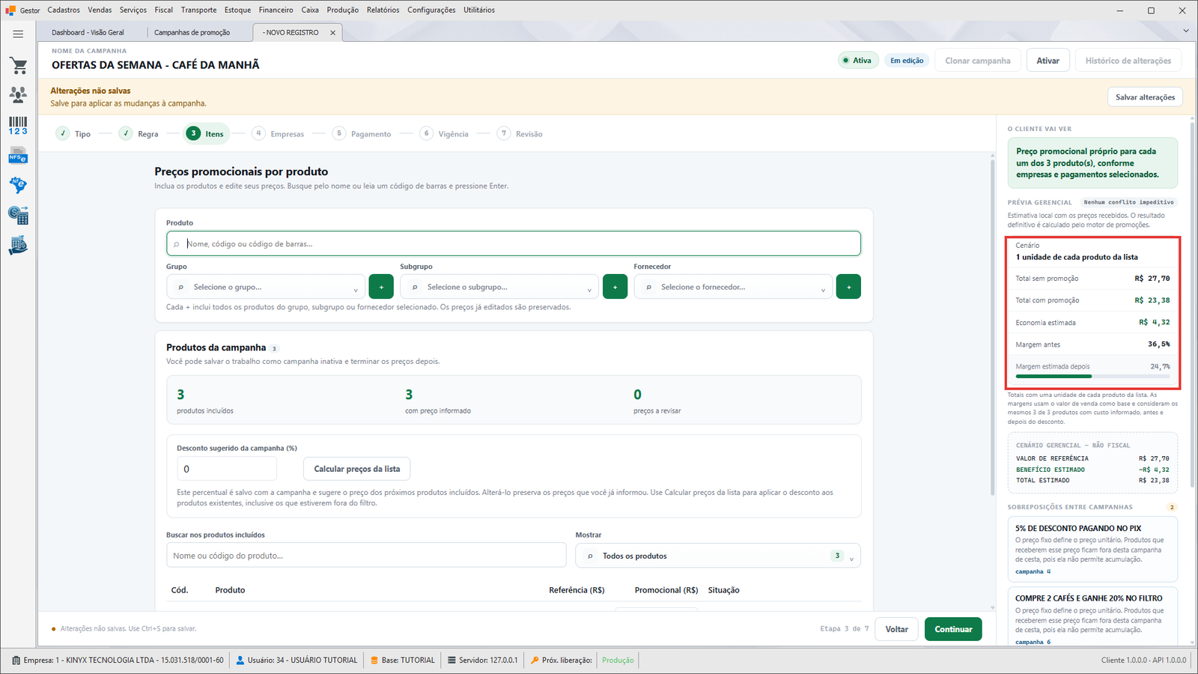Open the Financeiro menu
Screen dimensions: 1198x674
click(x=276, y=10)
